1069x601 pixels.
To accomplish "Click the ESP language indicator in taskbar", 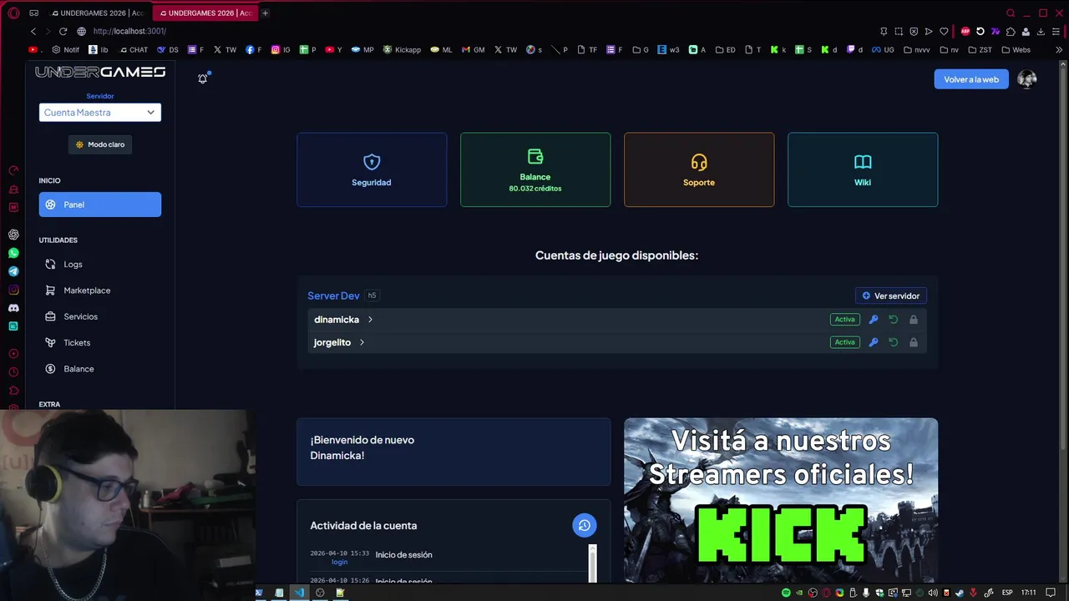I will click(x=1007, y=593).
